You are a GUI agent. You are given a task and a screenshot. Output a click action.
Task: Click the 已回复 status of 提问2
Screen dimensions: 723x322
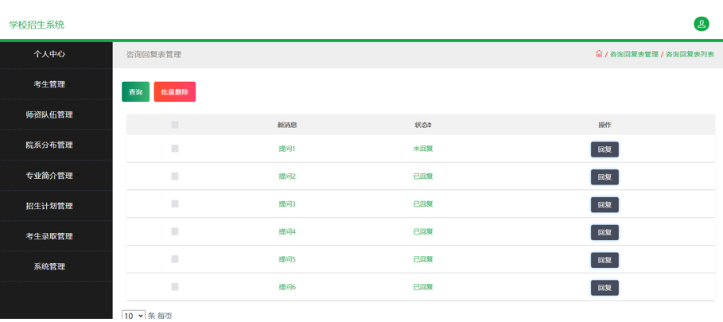point(423,176)
